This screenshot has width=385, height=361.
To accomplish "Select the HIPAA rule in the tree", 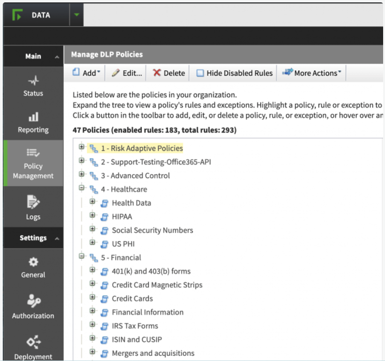I will pos(122,217).
